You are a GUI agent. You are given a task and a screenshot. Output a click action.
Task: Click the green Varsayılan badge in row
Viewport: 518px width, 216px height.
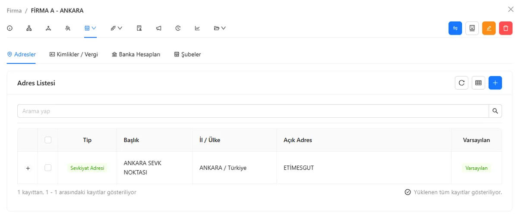pos(476,168)
